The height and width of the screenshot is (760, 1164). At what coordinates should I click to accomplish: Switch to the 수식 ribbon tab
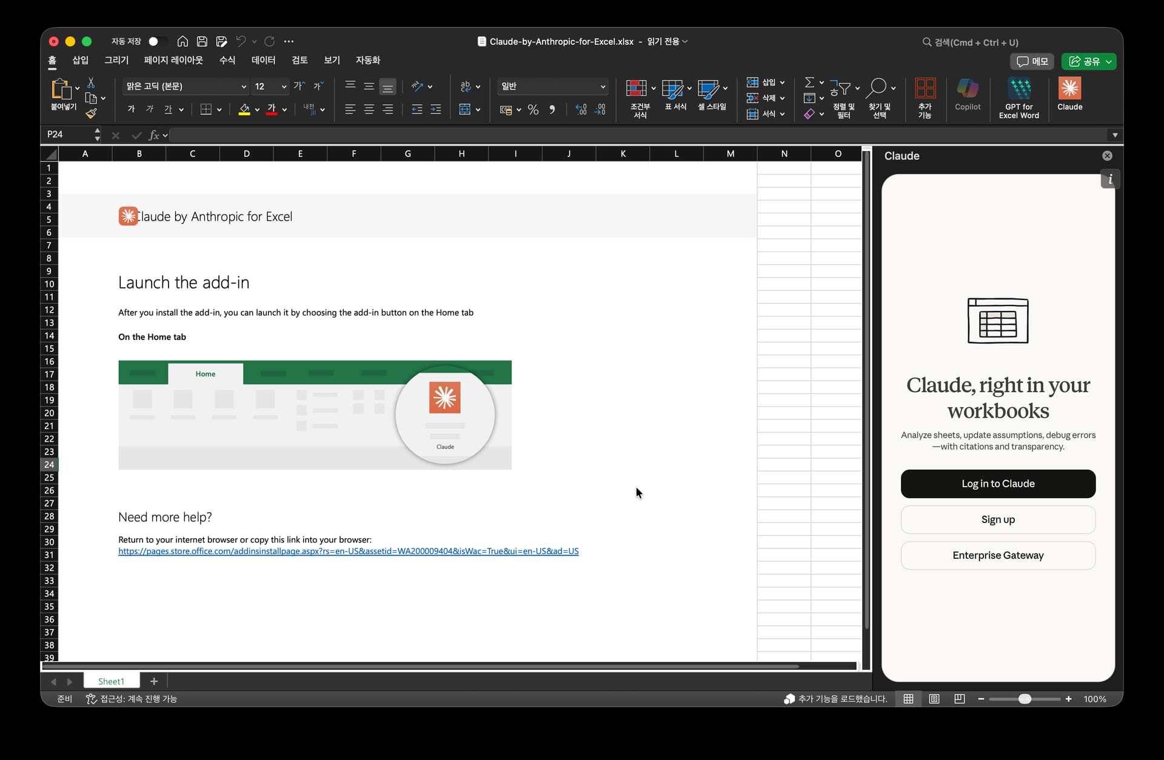(x=227, y=60)
